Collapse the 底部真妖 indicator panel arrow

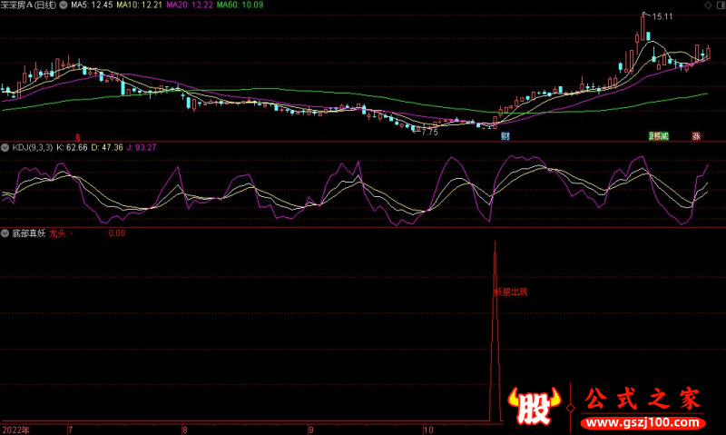pos(5,233)
